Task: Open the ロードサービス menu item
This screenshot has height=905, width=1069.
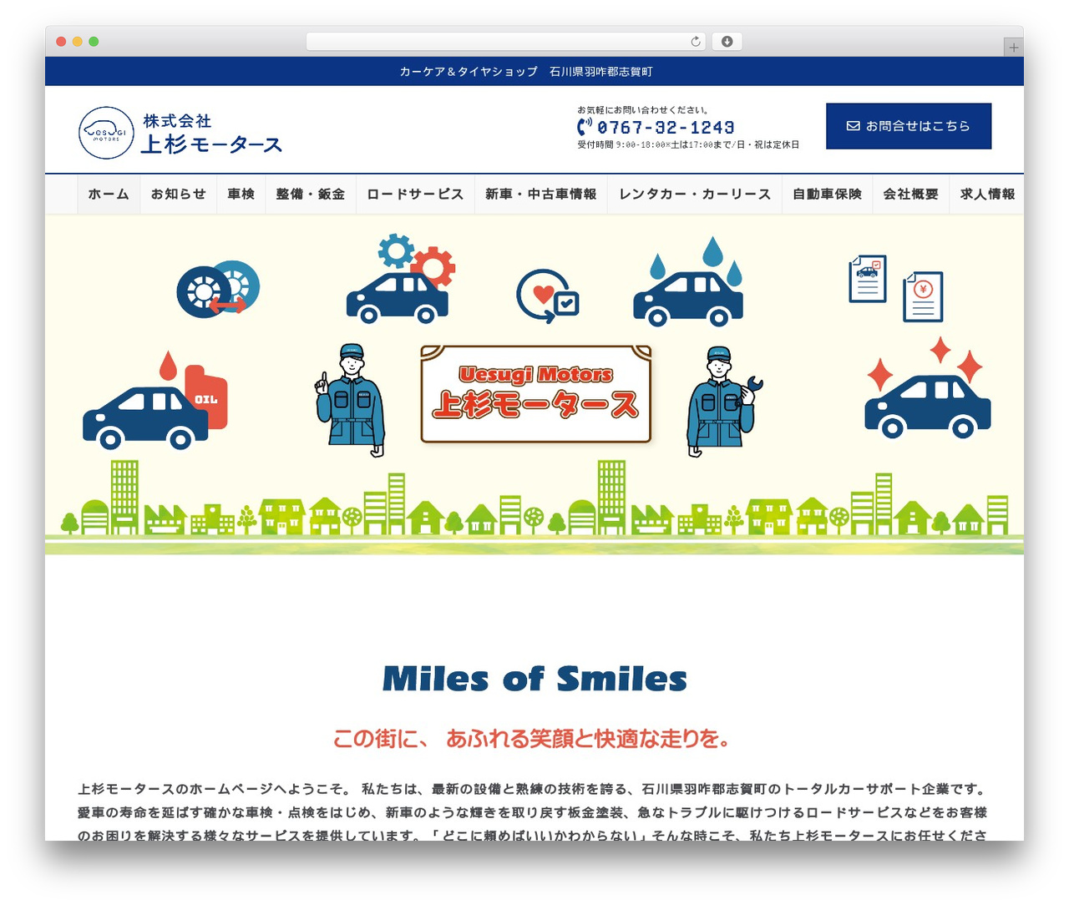Action: click(x=415, y=195)
